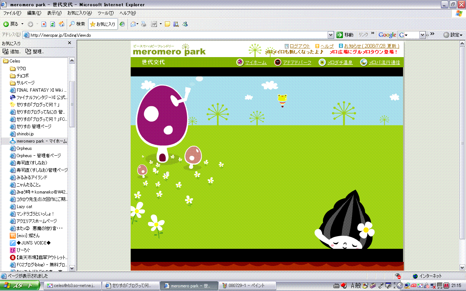Click the ログアウト link
The height and width of the screenshot is (291, 466).
click(300, 46)
